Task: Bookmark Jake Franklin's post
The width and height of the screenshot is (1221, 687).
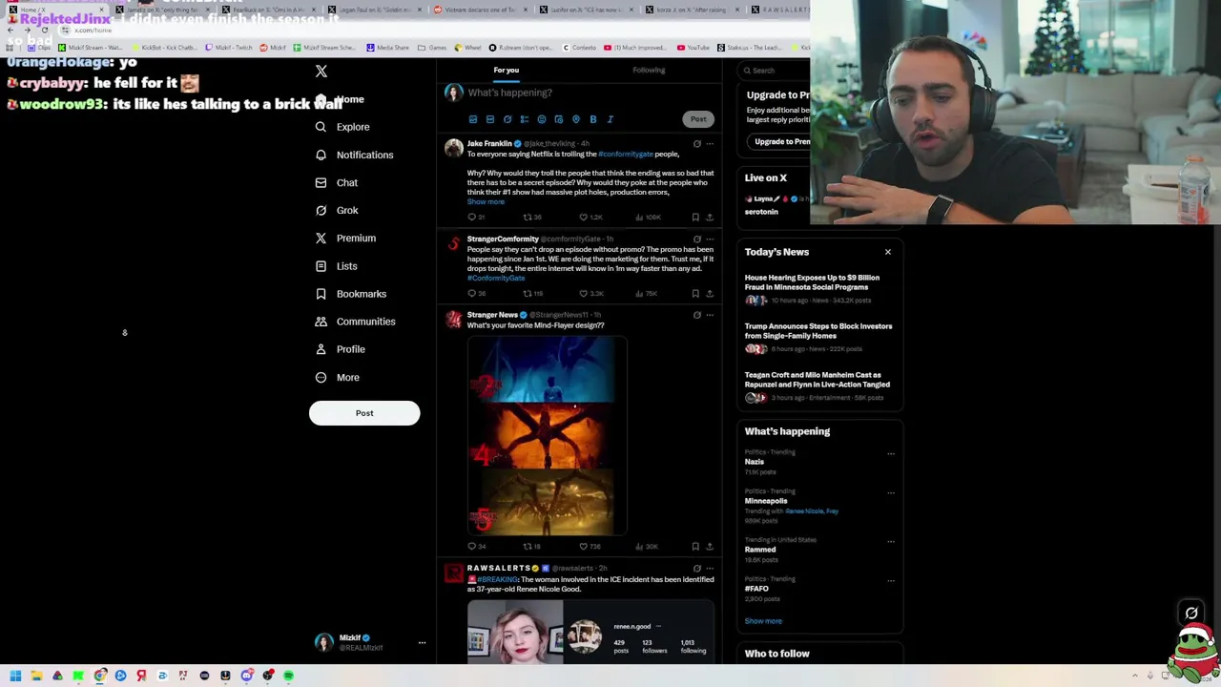Action: coord(695,218)
